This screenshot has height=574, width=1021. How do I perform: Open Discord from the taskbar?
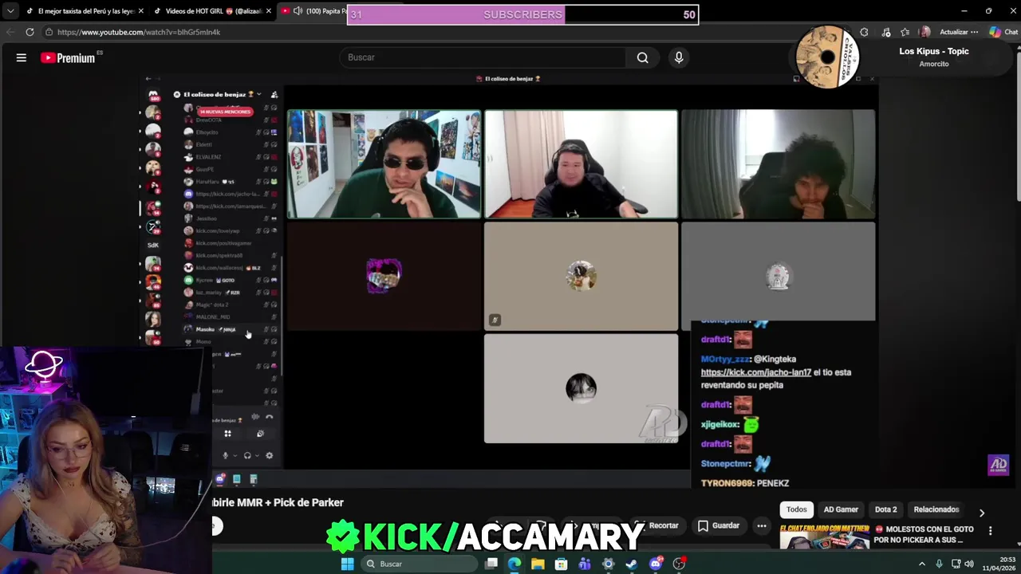(656, 564)
